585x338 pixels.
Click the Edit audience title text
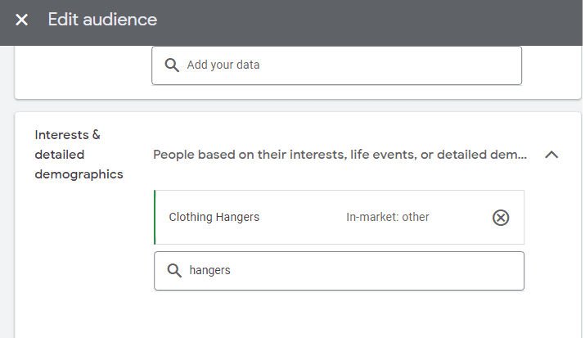tap(102, 20)
